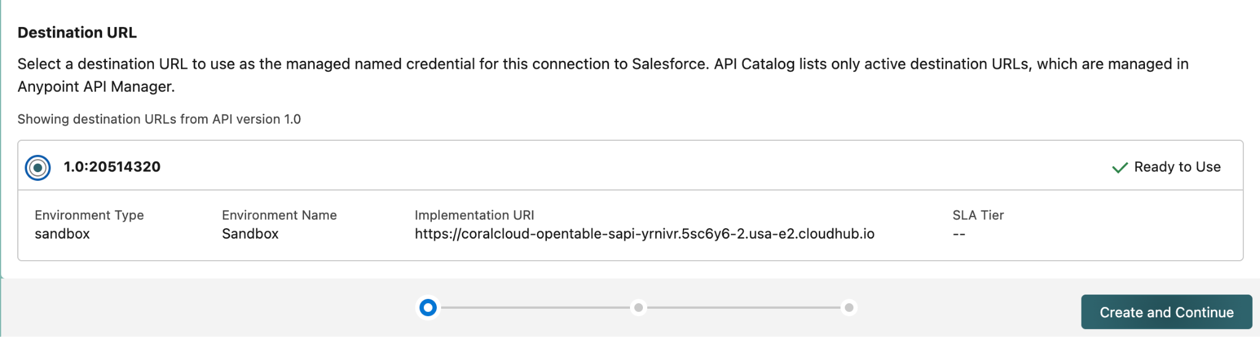Click the progress line between steps one and two
1260x337 pixels.
tap(533, 307)
